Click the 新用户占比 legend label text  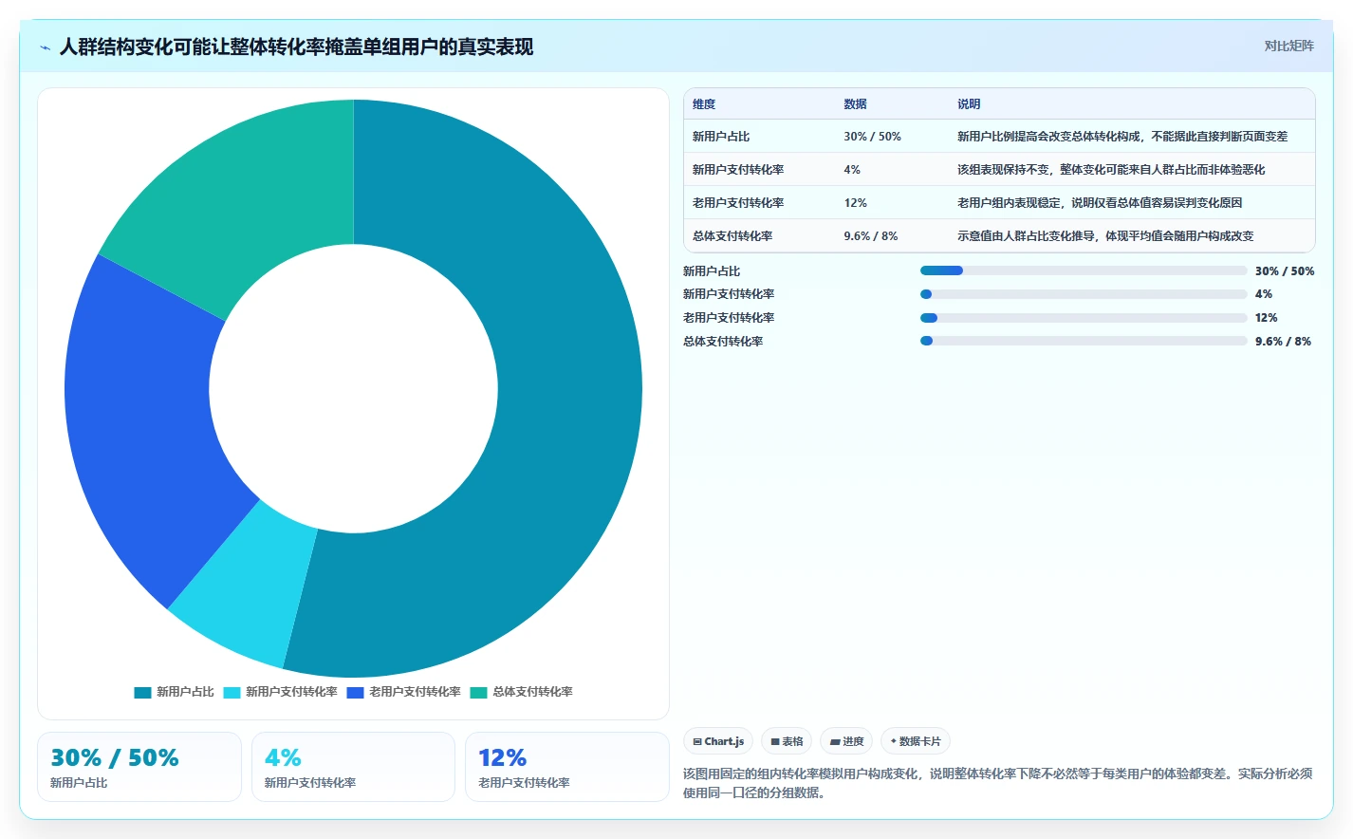(185, 693)
